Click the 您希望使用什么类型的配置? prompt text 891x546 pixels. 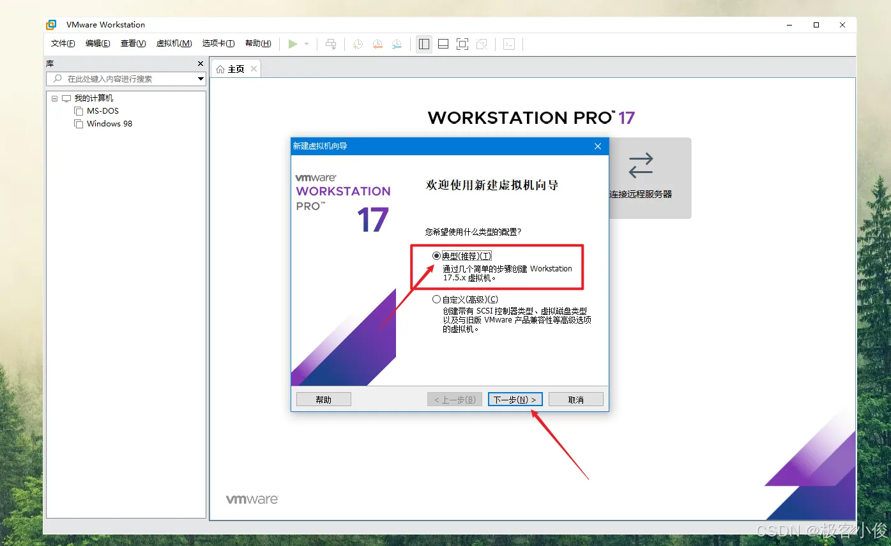click(x=473, y=231)
